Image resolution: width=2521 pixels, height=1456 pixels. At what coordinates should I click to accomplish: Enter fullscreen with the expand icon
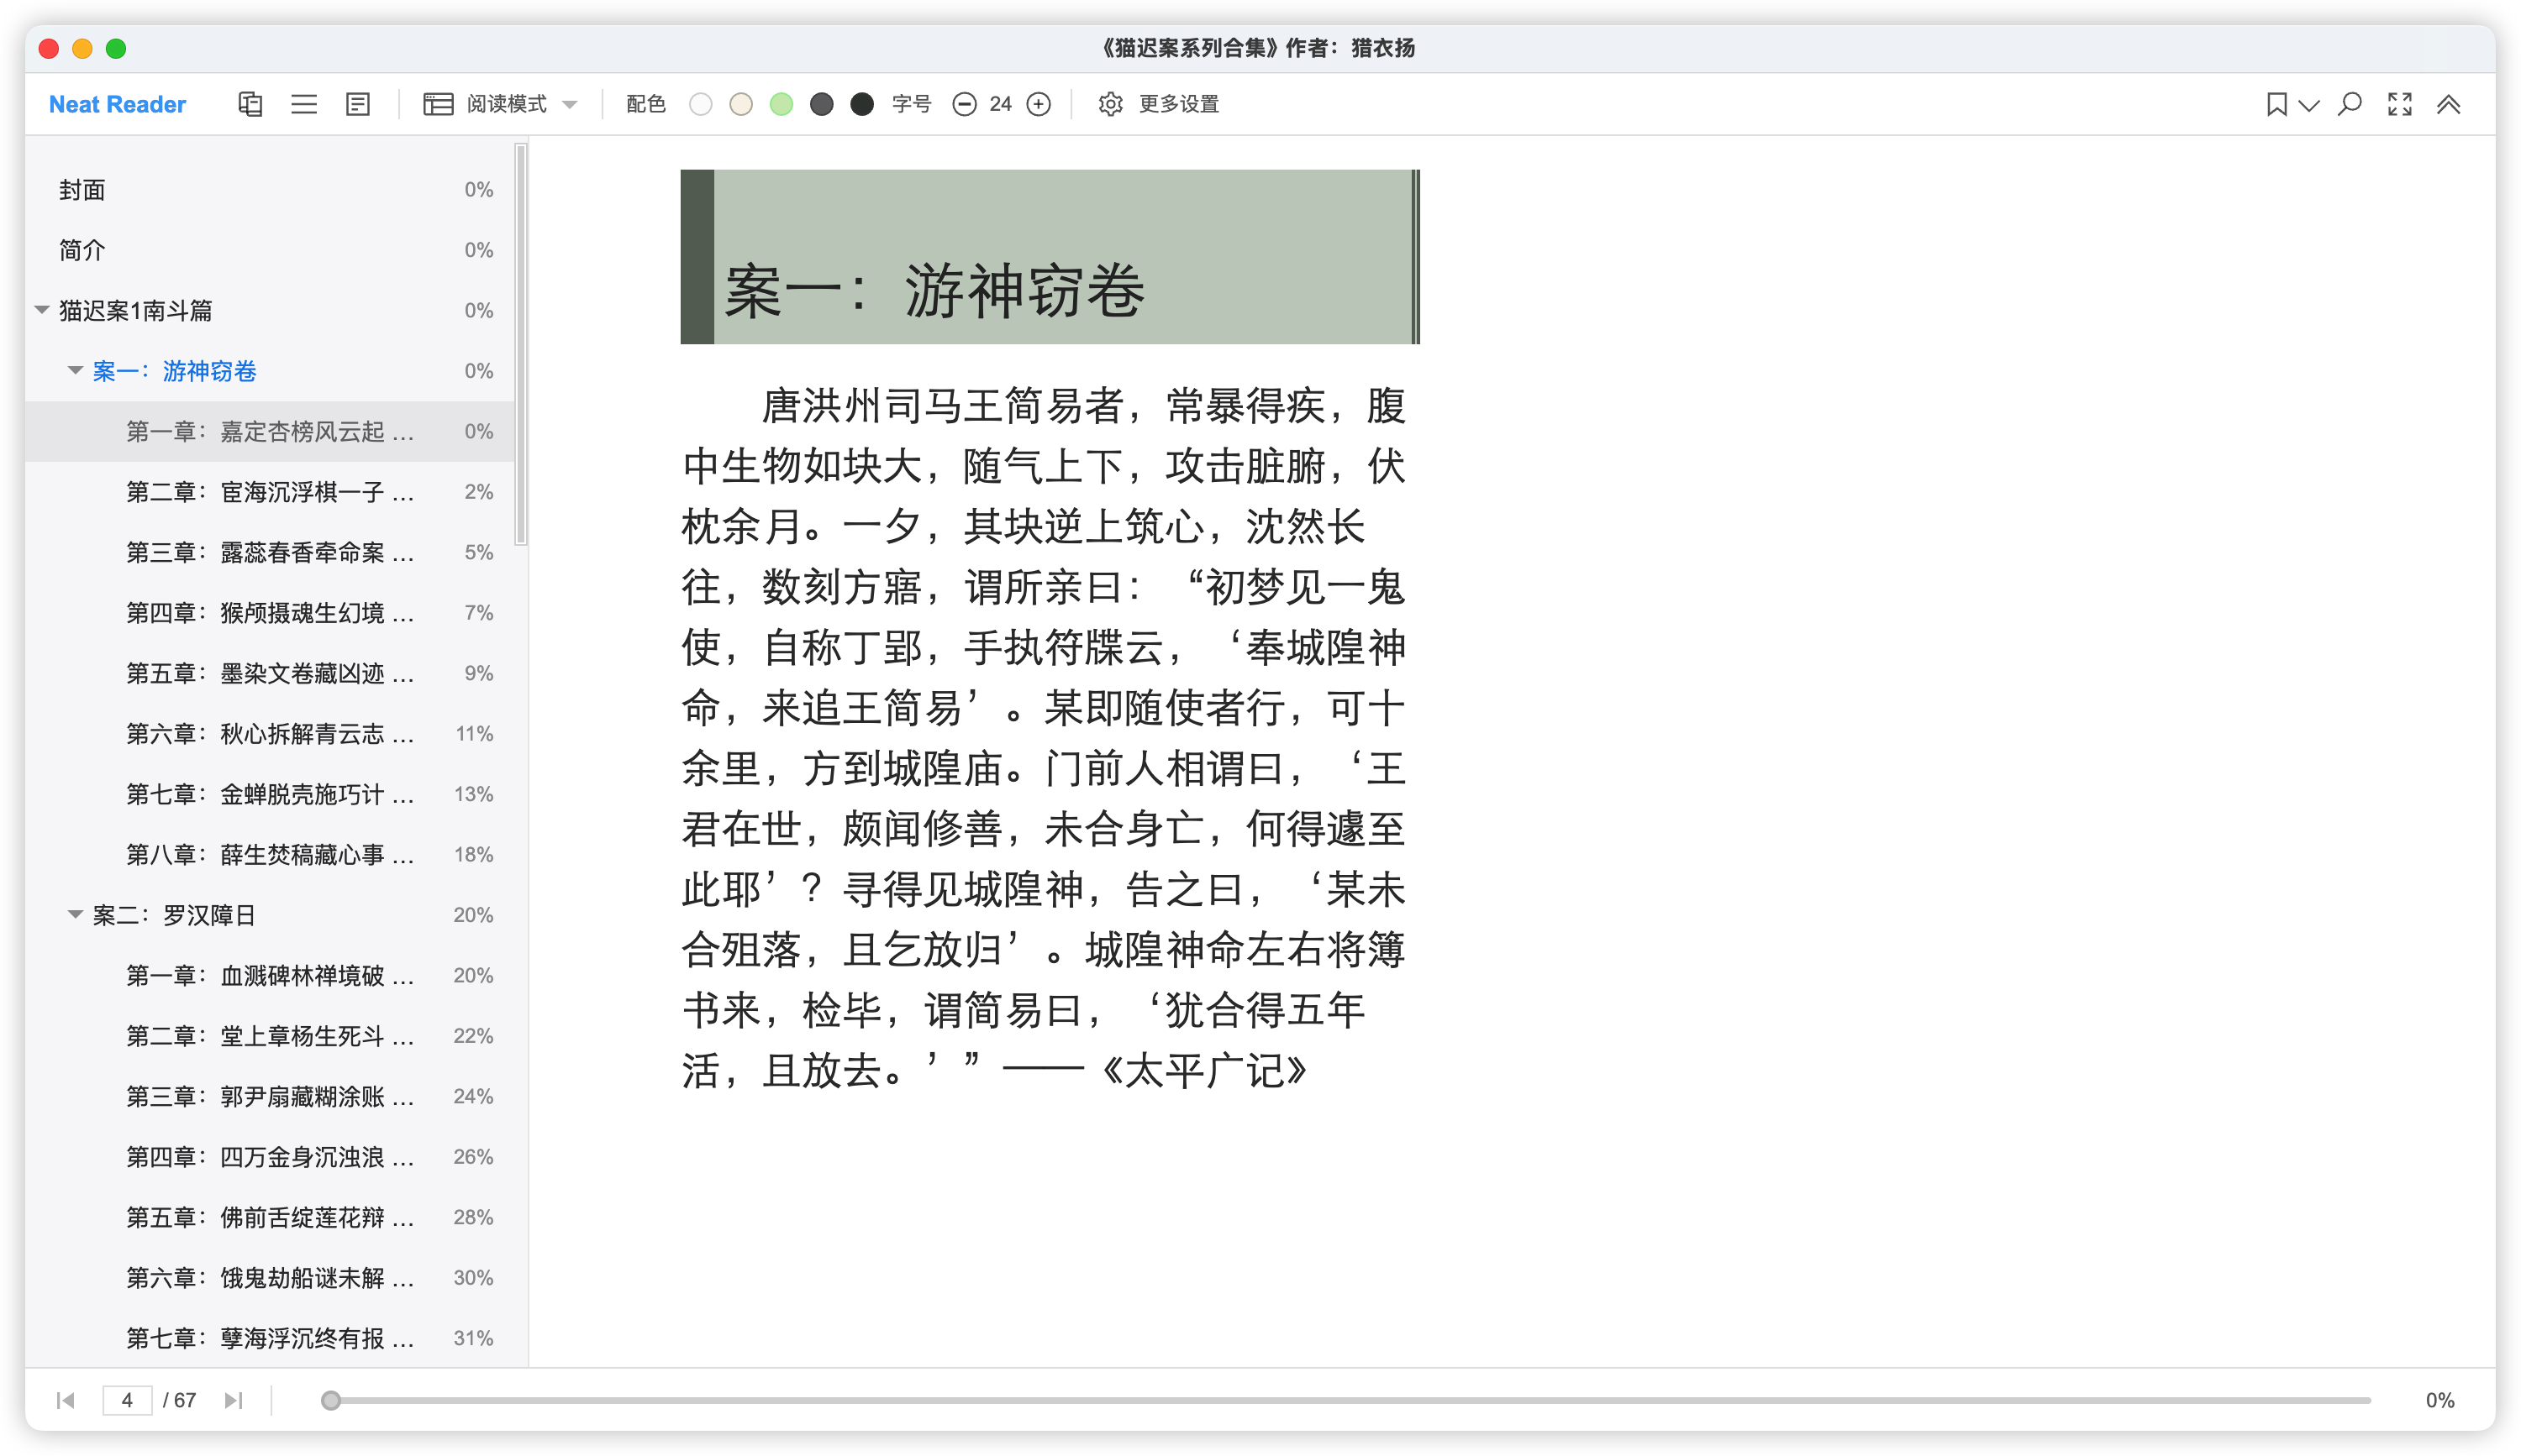click(x=2400, y=104)
